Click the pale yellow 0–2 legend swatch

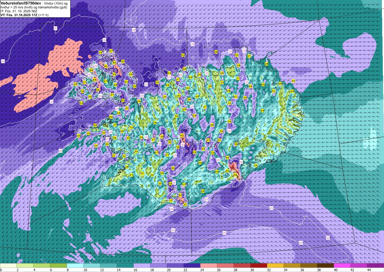[8, 265]
